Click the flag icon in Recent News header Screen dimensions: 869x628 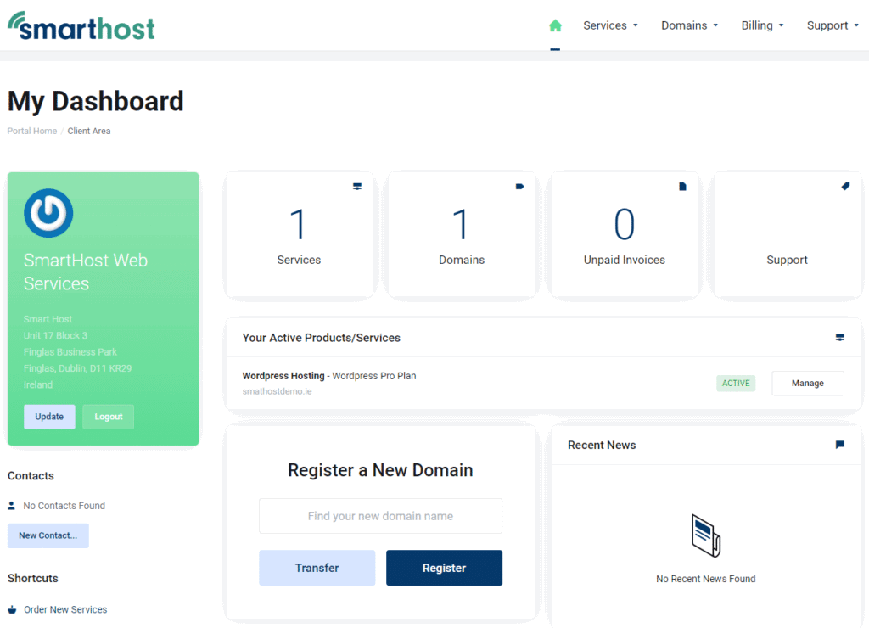point(839,445)
